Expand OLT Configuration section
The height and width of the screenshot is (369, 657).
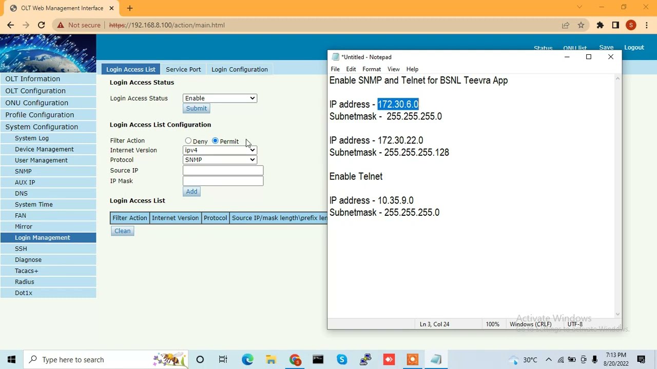click(48, 91)
